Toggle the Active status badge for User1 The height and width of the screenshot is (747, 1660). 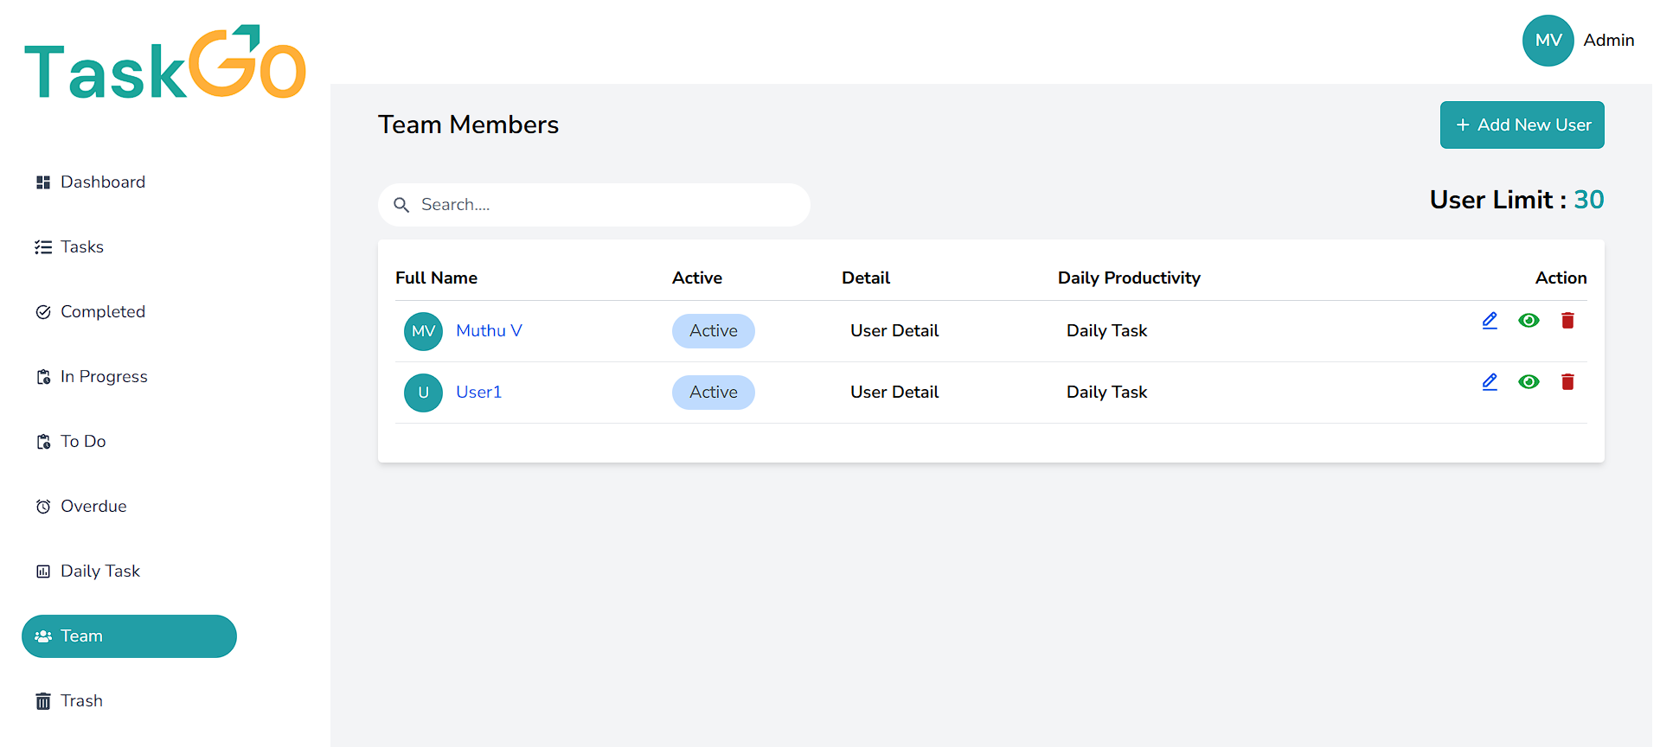click(713, 393)
